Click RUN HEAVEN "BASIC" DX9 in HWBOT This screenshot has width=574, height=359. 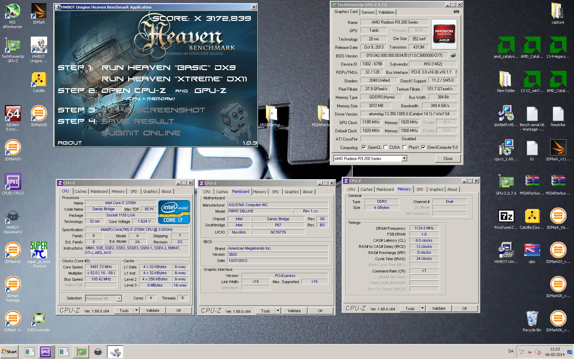point(169,68)
